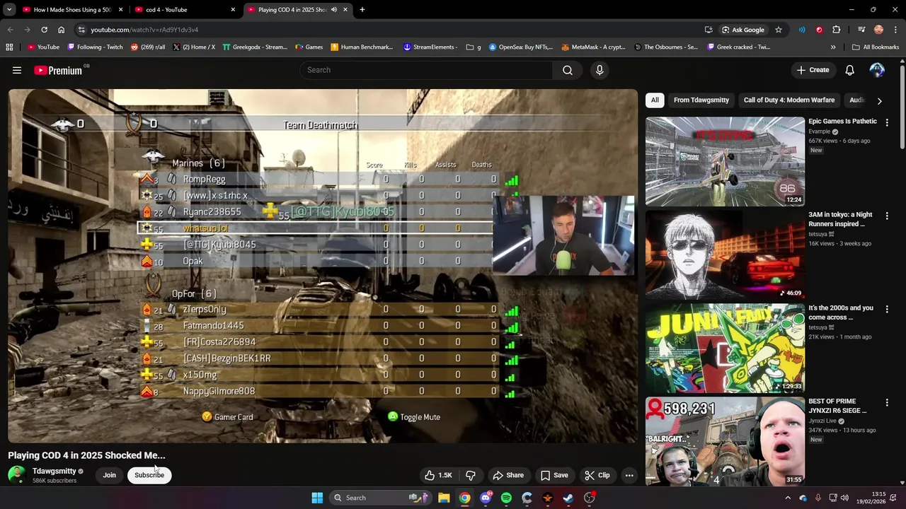Click the search magnifier button

click(x=568, y=70)
